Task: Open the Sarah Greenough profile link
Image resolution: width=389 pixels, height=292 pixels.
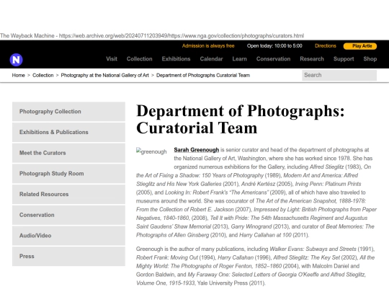Action: 196,150
